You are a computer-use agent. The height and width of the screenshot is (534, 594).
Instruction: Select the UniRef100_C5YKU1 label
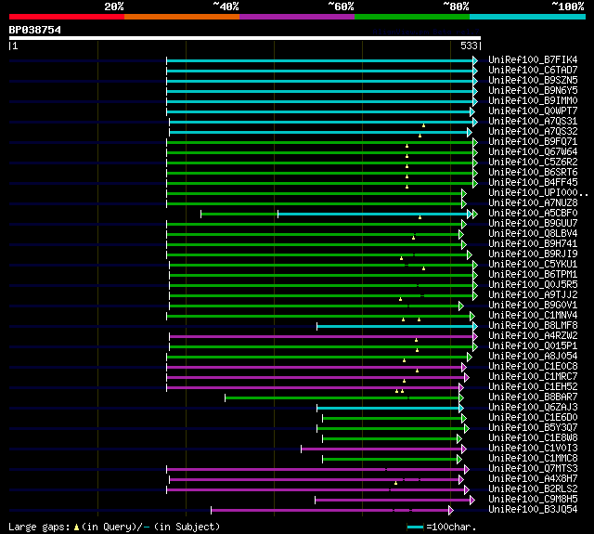tap(533, 265)
